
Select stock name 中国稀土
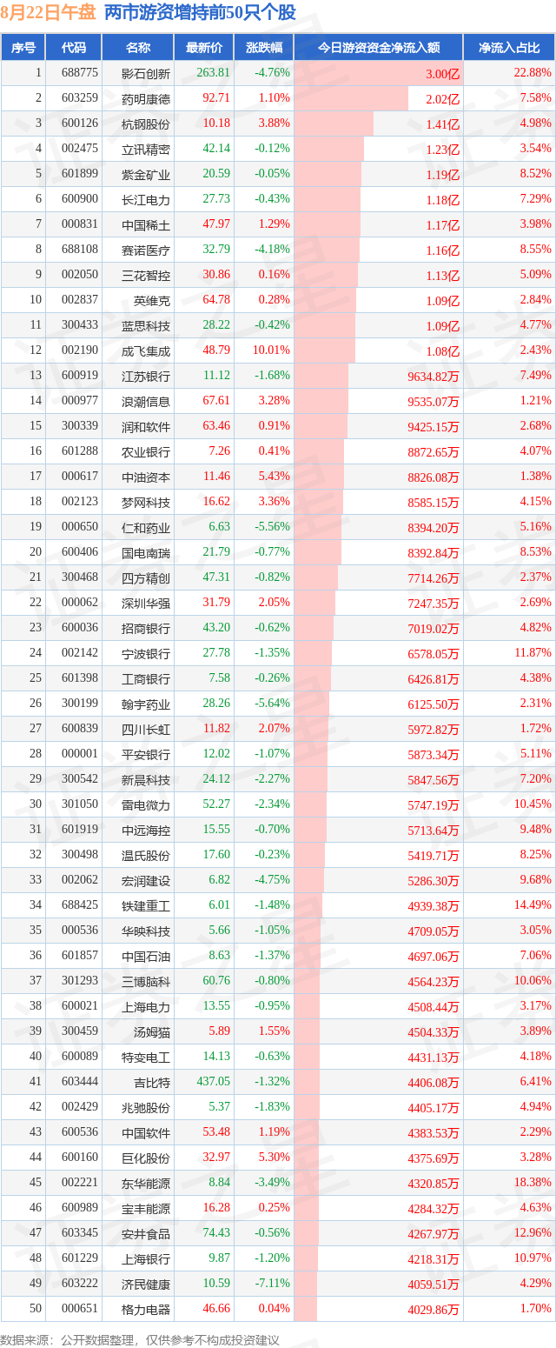146,225
